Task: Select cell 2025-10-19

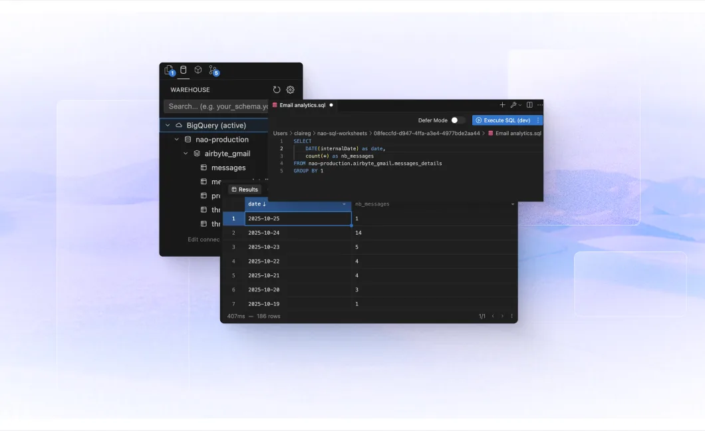Action: [x=298, y=304]
